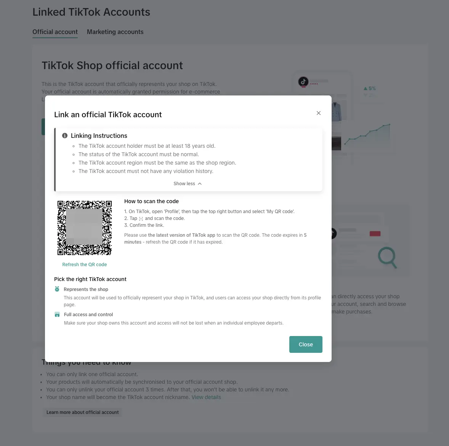The width and height of the screenshot is (449, 446).
Task: Click the QR code image to scan
Action: 84,228
